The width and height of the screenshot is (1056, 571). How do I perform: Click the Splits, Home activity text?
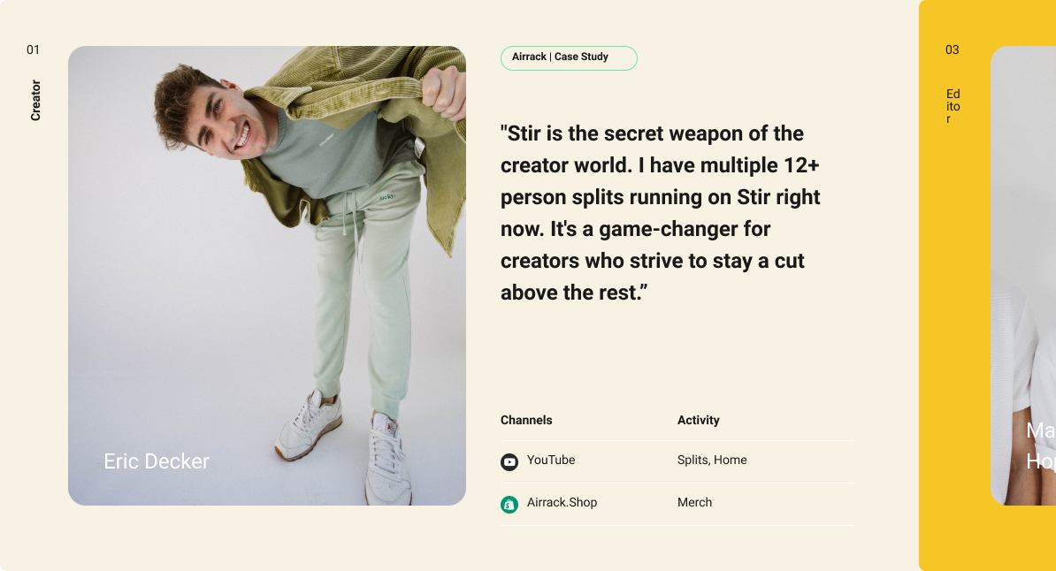pyautogui.click(x=712, y=460)
